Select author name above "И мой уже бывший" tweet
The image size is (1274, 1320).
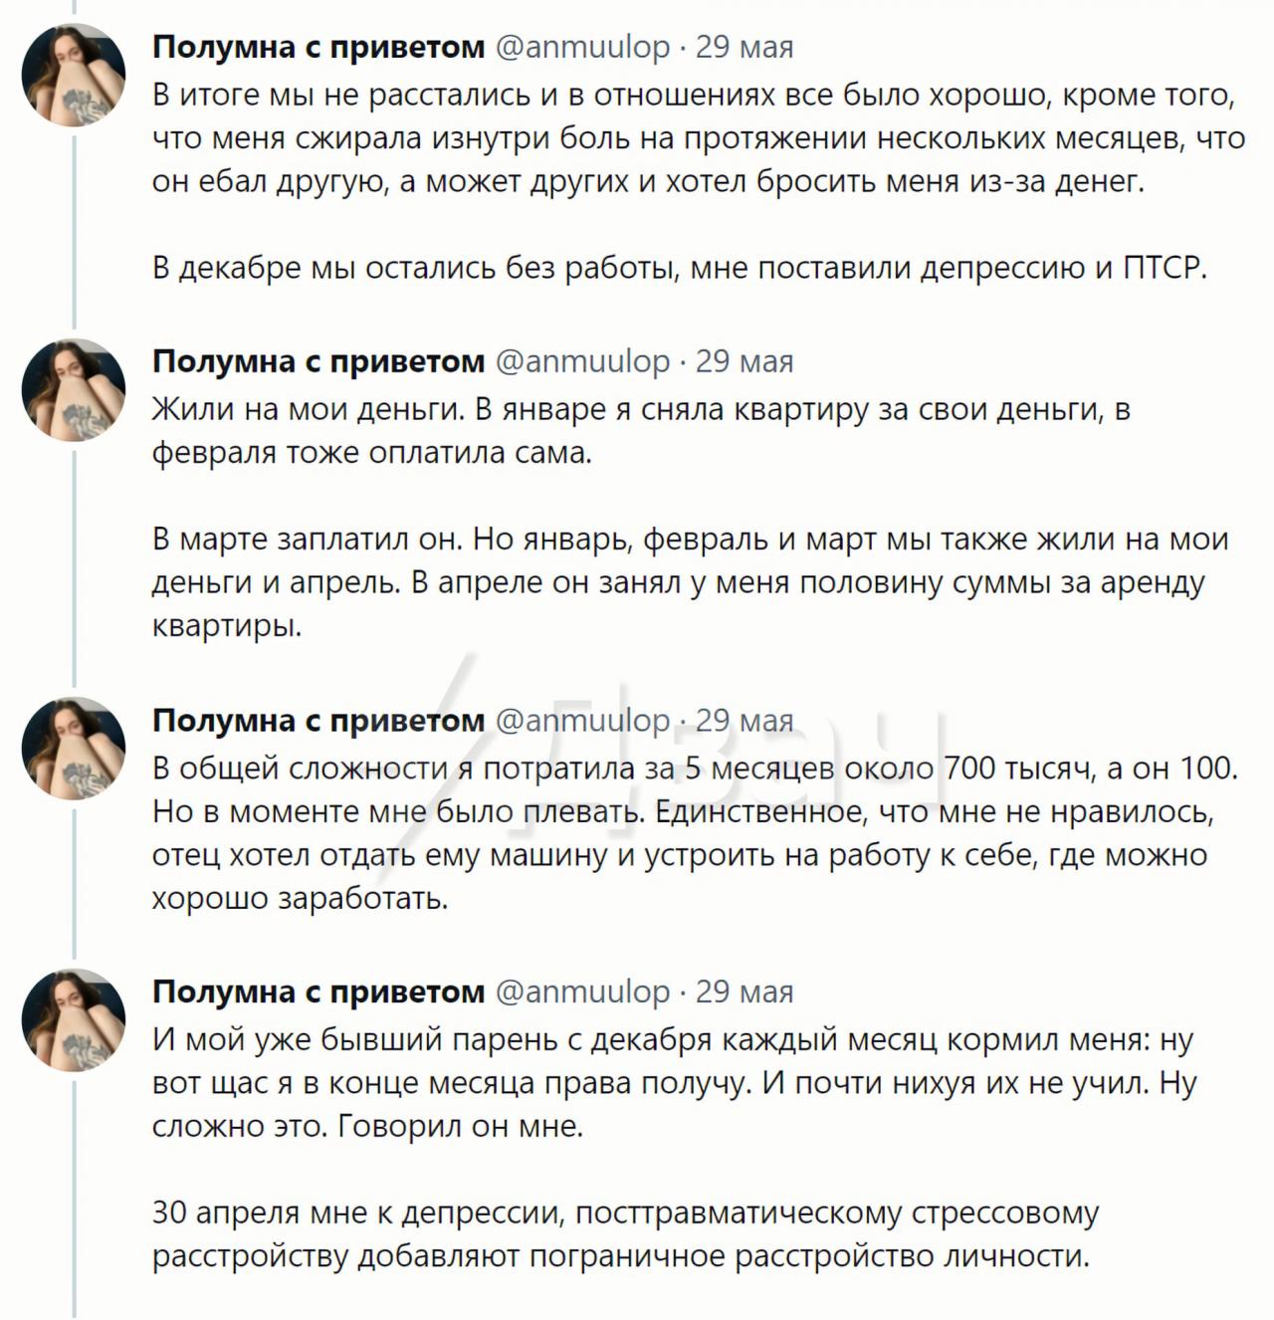tap(318, 991)
